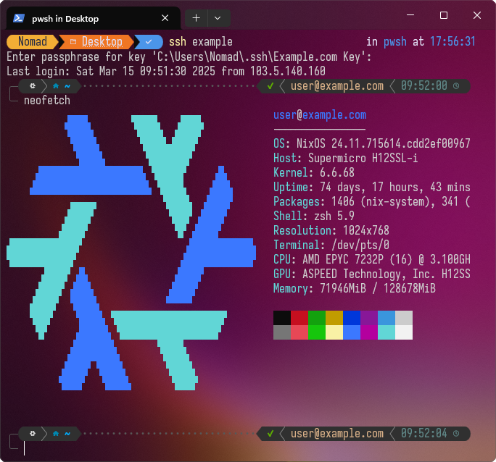The width and height of the screenshot is (496, 462).
Task: Click the Uptime: 74 days line
Action: 372,188
